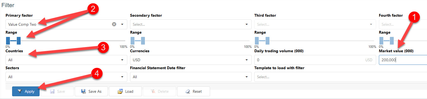Viewport: 427px width, 99px height.
Task: Open the Countries dropdown
Action: (66, 60)
